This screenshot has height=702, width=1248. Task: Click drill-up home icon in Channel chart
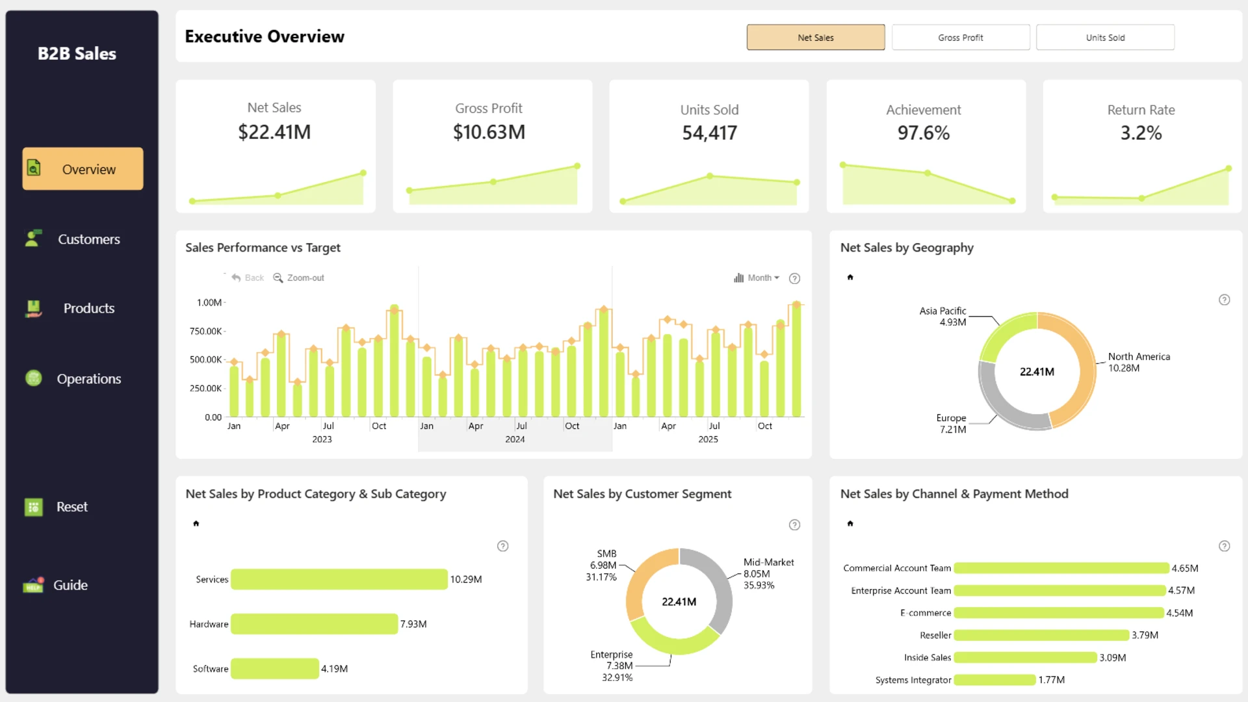click(x=850, y=523)
